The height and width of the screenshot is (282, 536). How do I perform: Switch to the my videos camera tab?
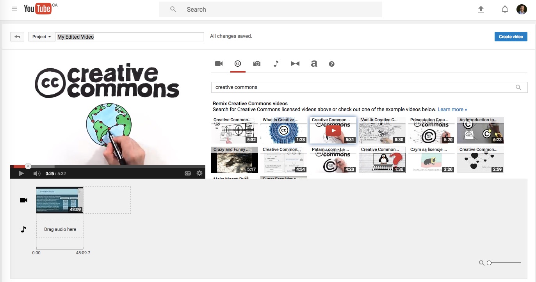(x=219, y=64)
